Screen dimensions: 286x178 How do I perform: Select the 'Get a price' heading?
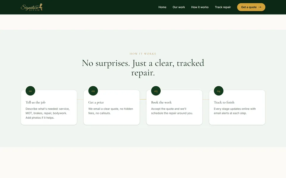(x=96, y=102)
